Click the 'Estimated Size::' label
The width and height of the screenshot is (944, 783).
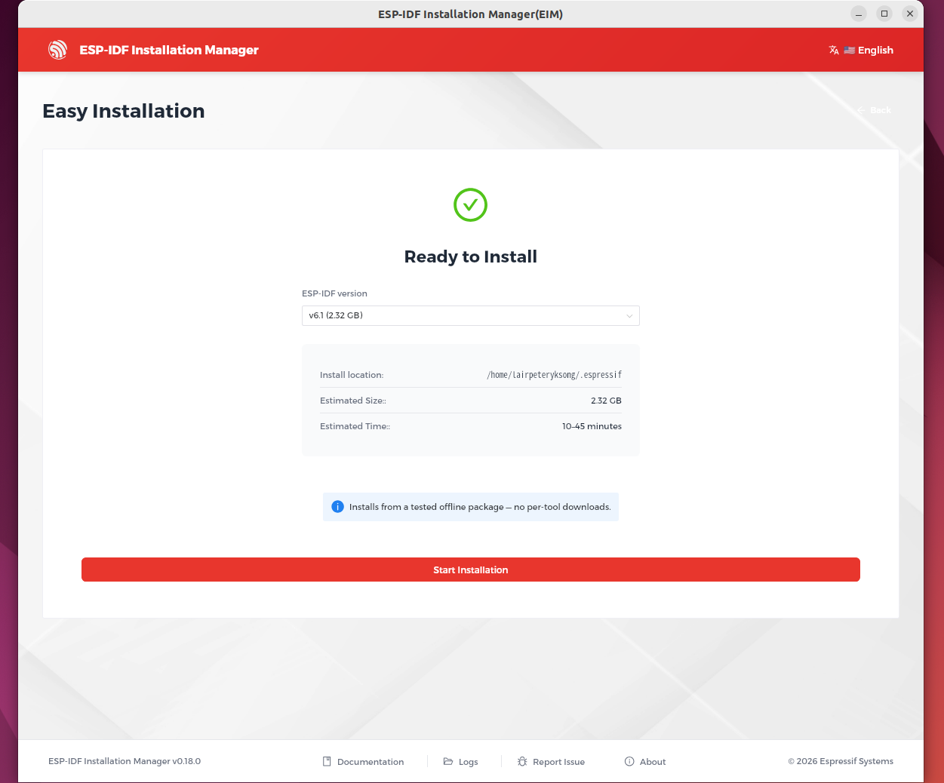(353, 401)
